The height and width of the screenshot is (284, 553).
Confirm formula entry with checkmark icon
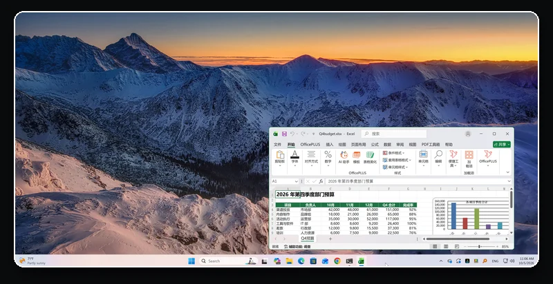click(x=315, y=181)
